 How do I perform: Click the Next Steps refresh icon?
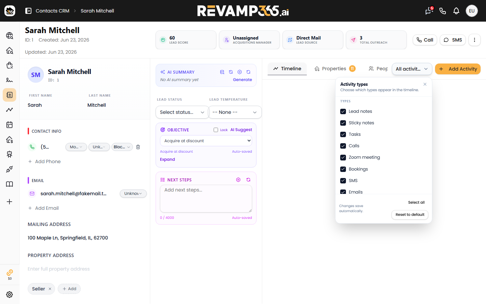click(x=248, y=180)
